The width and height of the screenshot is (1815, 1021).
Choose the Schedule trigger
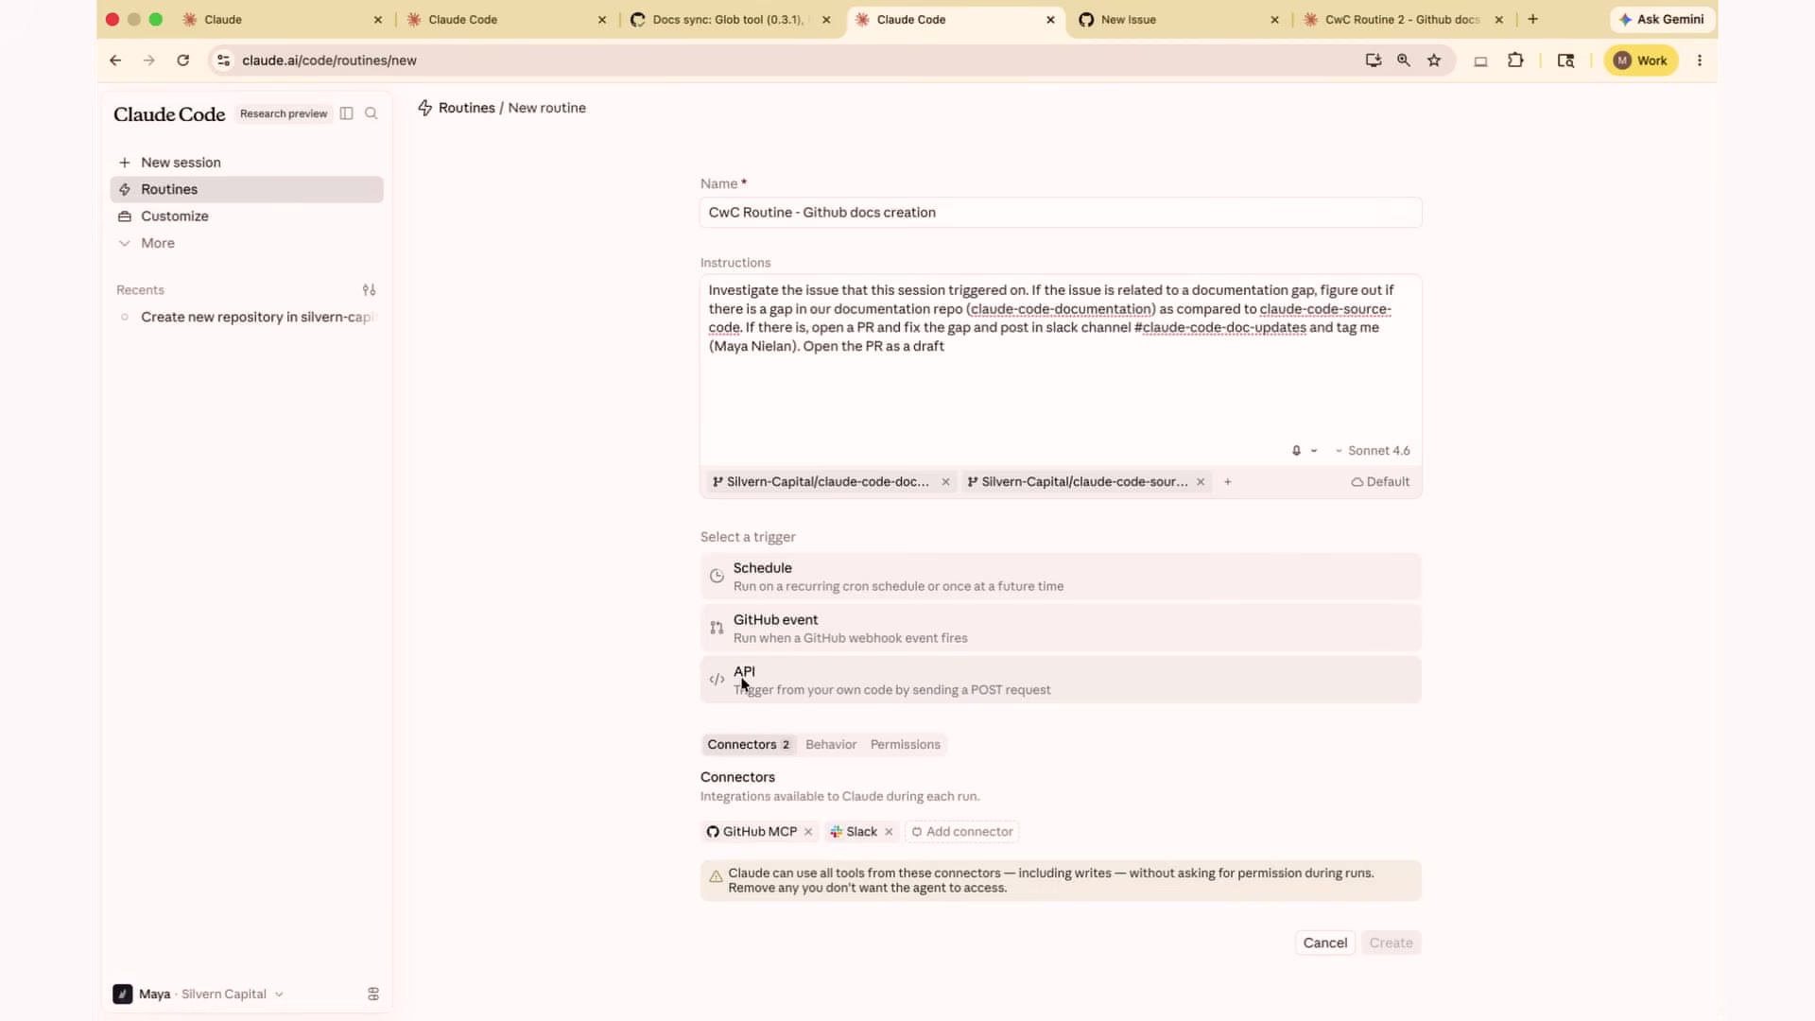pyautogui.click(x=1061, y=577)
